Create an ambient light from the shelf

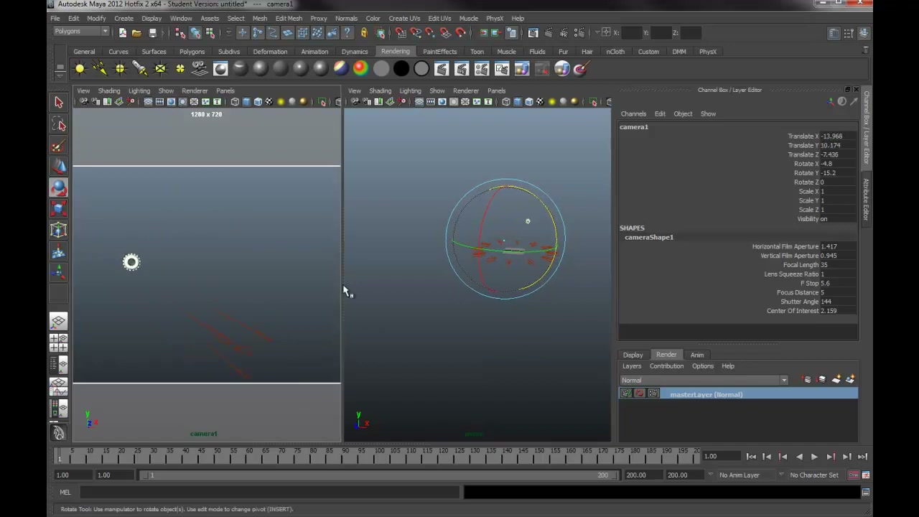80,69
